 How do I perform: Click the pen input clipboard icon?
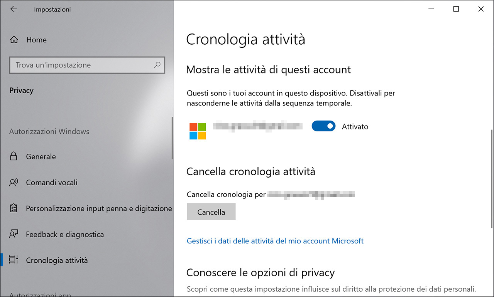click(x=14, y=208)
